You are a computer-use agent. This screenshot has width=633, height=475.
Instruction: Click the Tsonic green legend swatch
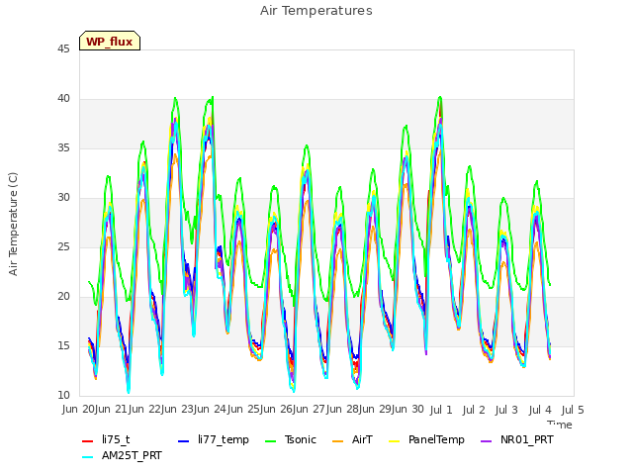click(270, 441)
